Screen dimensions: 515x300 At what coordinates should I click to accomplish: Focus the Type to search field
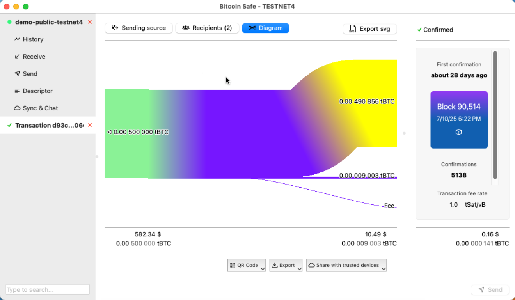48,289
